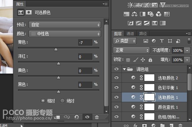
Task: Collapse the 调色组 group triangle
Action: pos(124,69)
